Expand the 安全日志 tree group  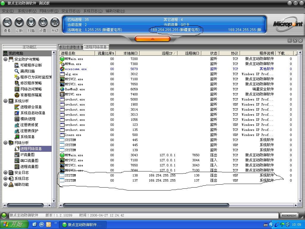[x=5, y=173]
